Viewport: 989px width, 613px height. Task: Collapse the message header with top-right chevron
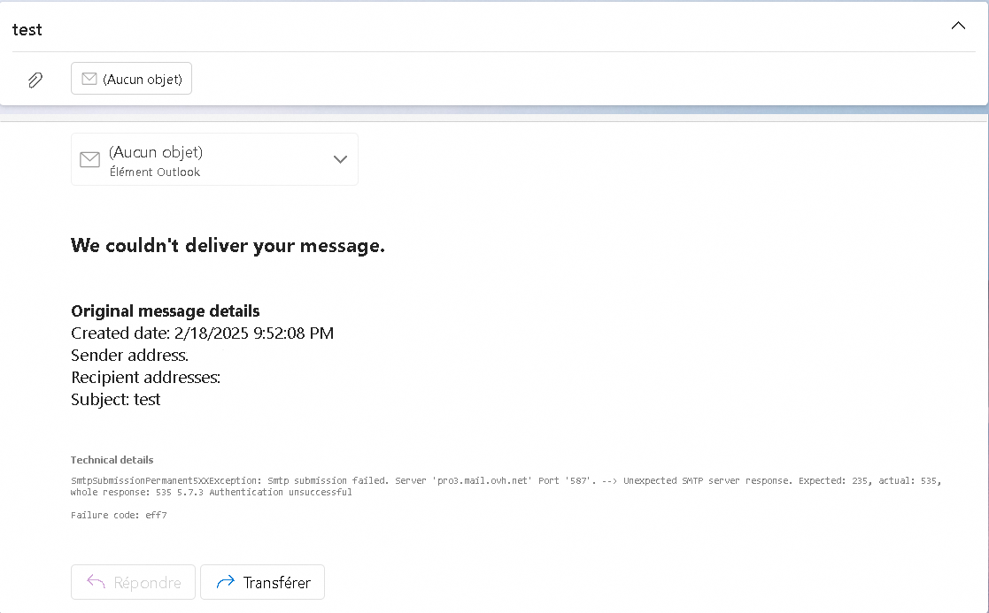[958, 27]
